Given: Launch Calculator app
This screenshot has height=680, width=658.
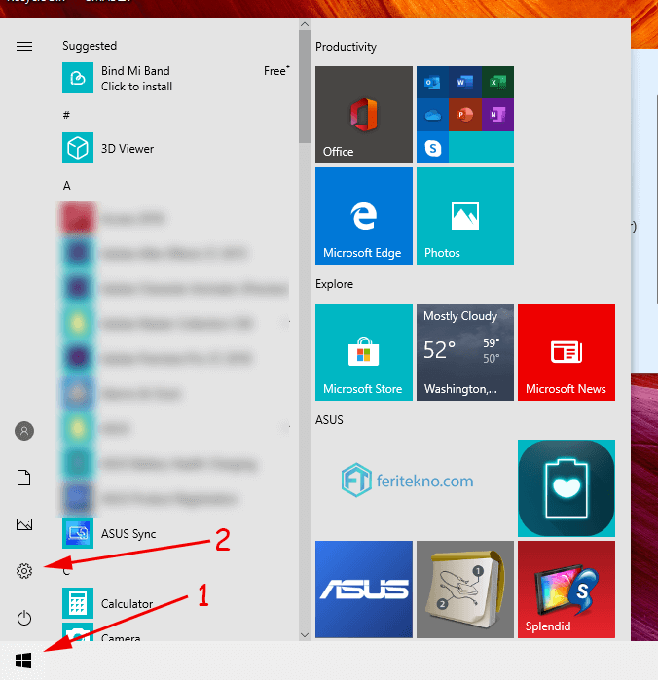Looking at the screenshot, I should click(176, 603).
